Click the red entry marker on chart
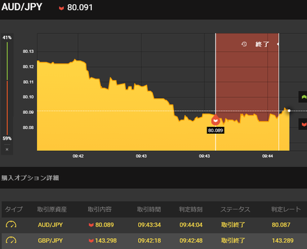This screenshot has width=307, height=249. [216, 120]
